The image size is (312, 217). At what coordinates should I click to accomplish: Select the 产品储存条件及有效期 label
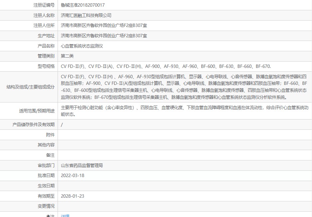[x=33, y=125]
